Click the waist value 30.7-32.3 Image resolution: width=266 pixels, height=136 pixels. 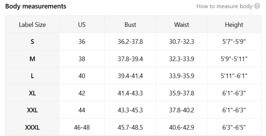[x=182, y=42]
